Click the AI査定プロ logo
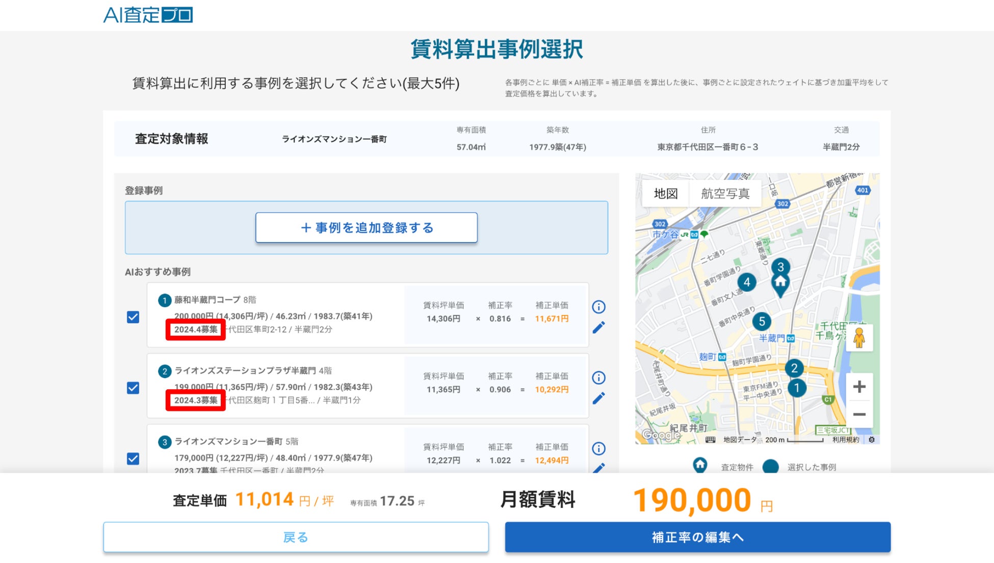994x563 pixels. 148,15
